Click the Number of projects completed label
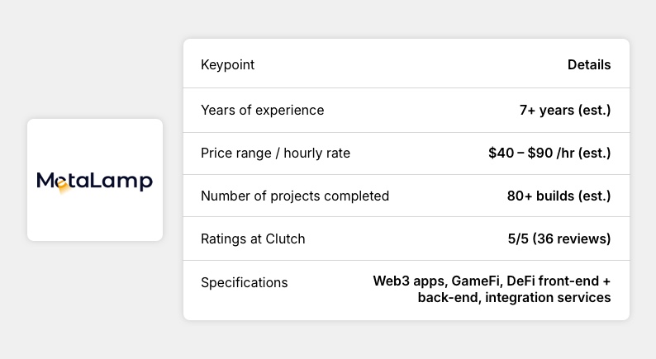This screenshot has height=359, width=656. [x=295, y=196]
